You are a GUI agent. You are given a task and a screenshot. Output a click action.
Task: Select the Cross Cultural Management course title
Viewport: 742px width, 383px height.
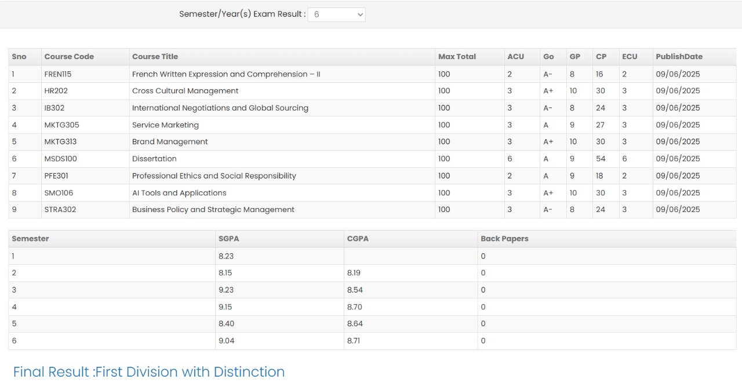pos(185,91)
